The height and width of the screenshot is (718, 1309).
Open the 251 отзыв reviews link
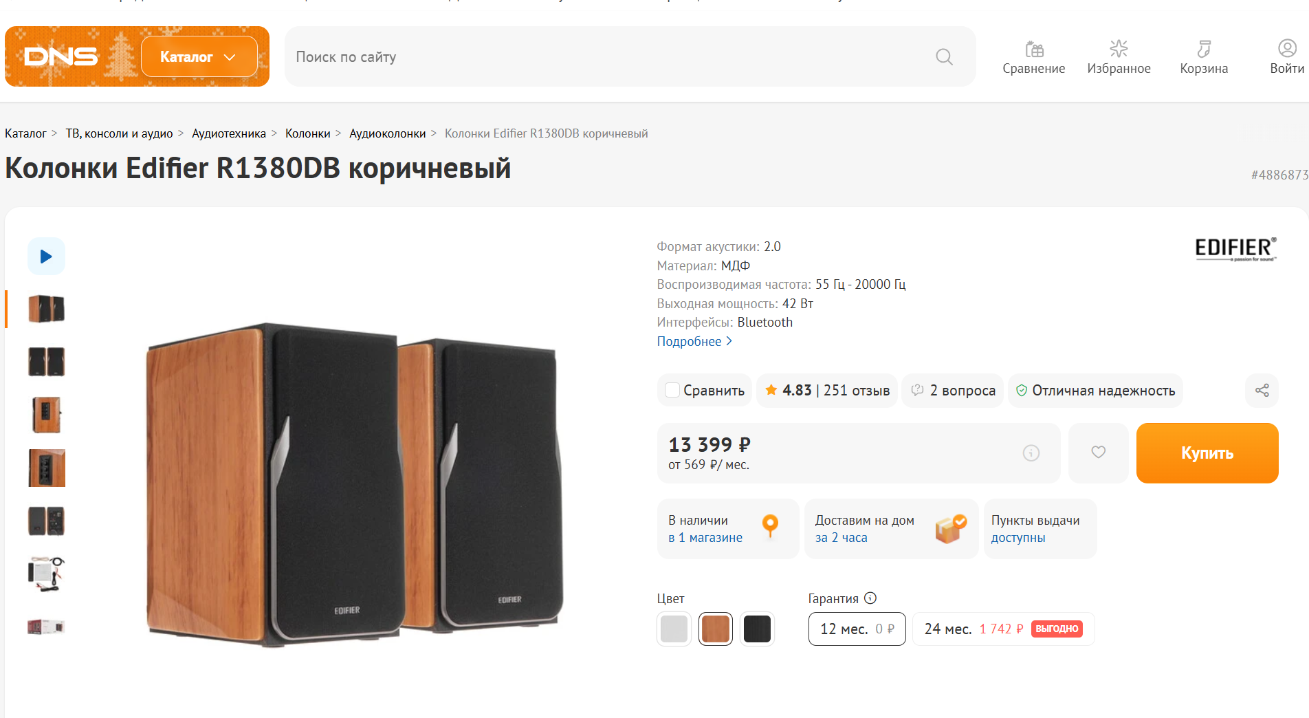[x=856, y=391]
